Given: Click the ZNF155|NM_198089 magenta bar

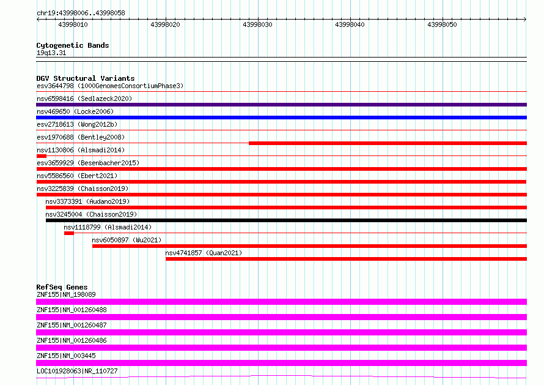Looking at the screenshot, I should coord(281,302).
